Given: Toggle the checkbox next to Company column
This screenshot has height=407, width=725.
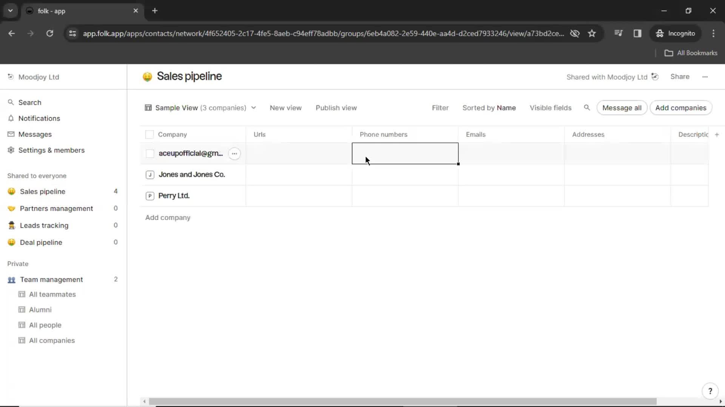Looking at the screenshot, I should (150, 134).
